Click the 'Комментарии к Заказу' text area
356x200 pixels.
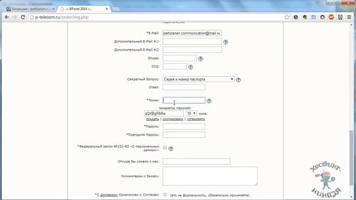tap(210, 176)
